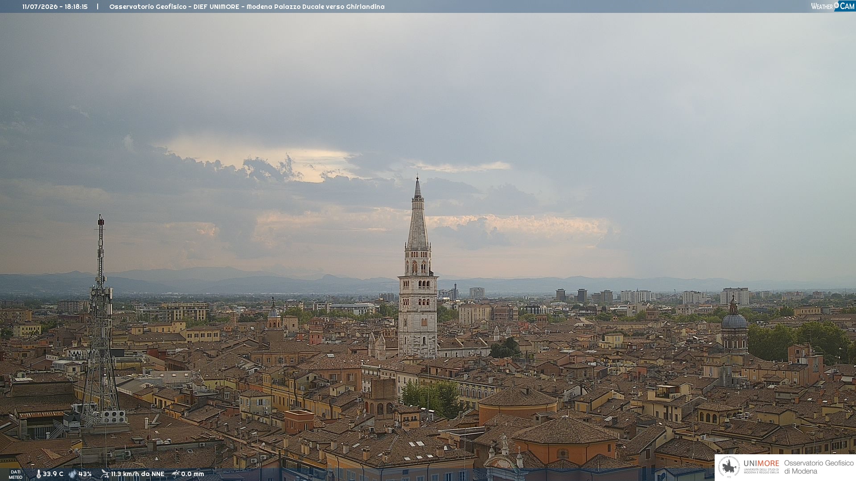Click the WeatherCam logo in header
Screen dimensions: 856x481
833,6
